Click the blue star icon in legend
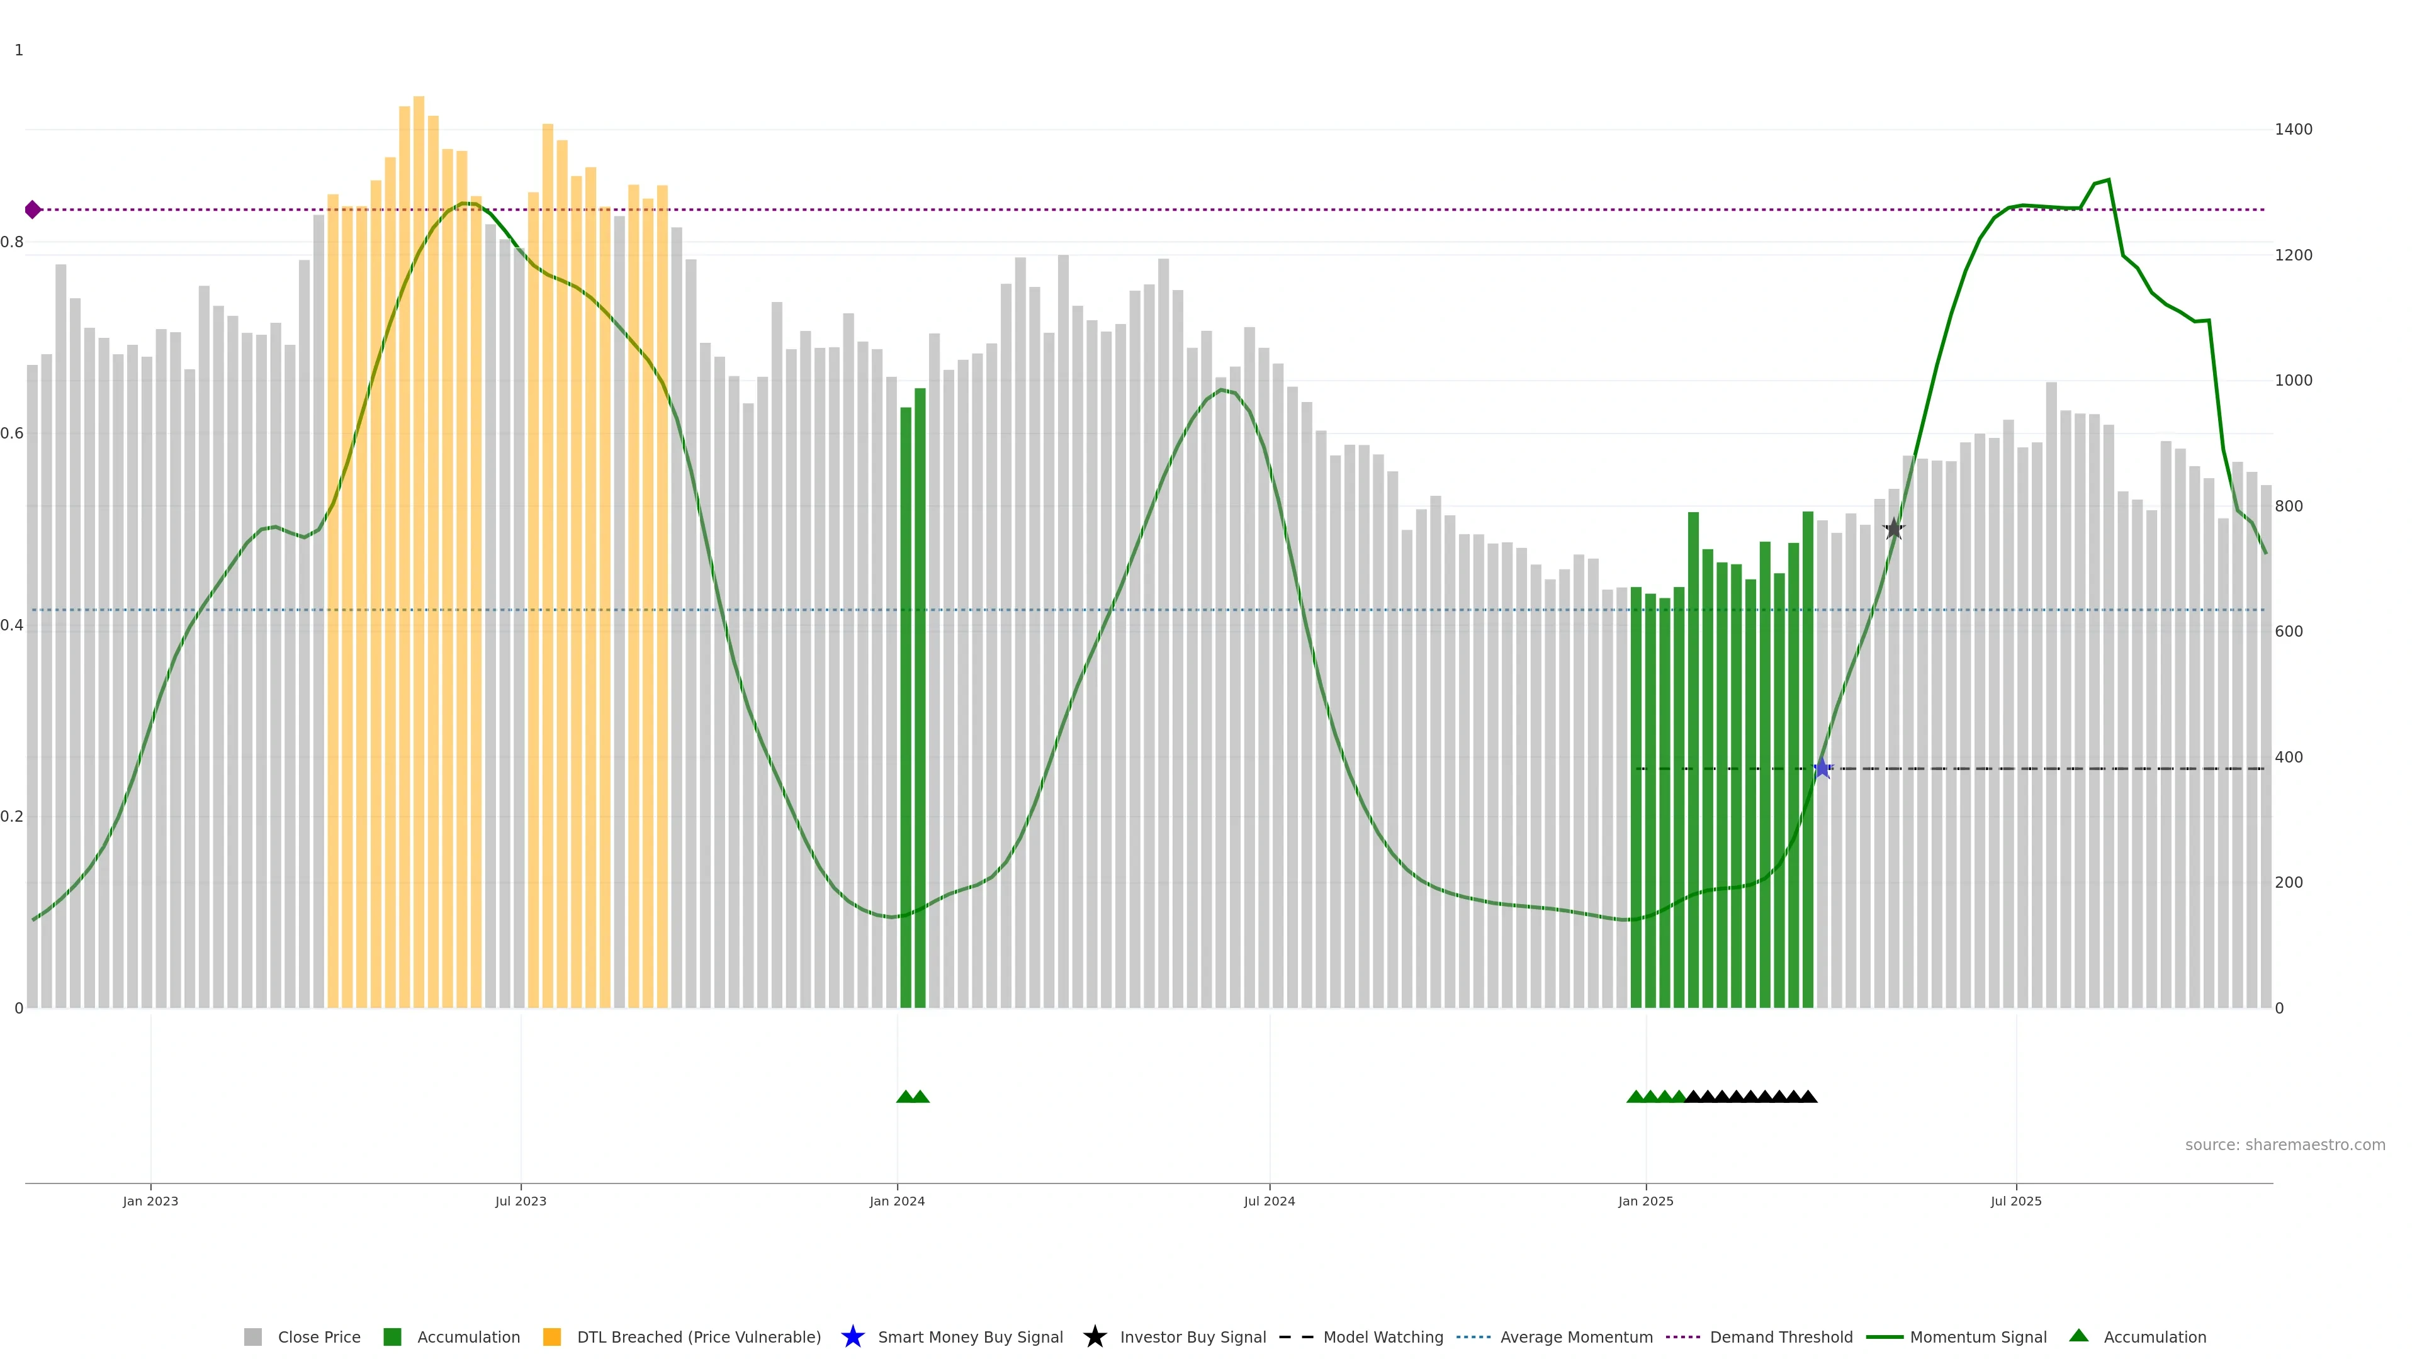The width and height of the screenshot is (2417, 1359). pyautogui.click(x=852, y=1338)
